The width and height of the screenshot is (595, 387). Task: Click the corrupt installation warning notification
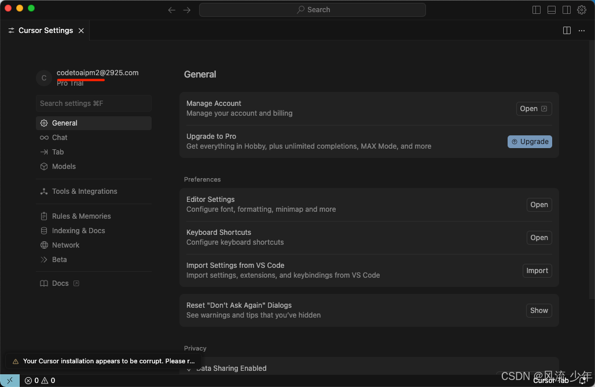click(x=104, y=361)
